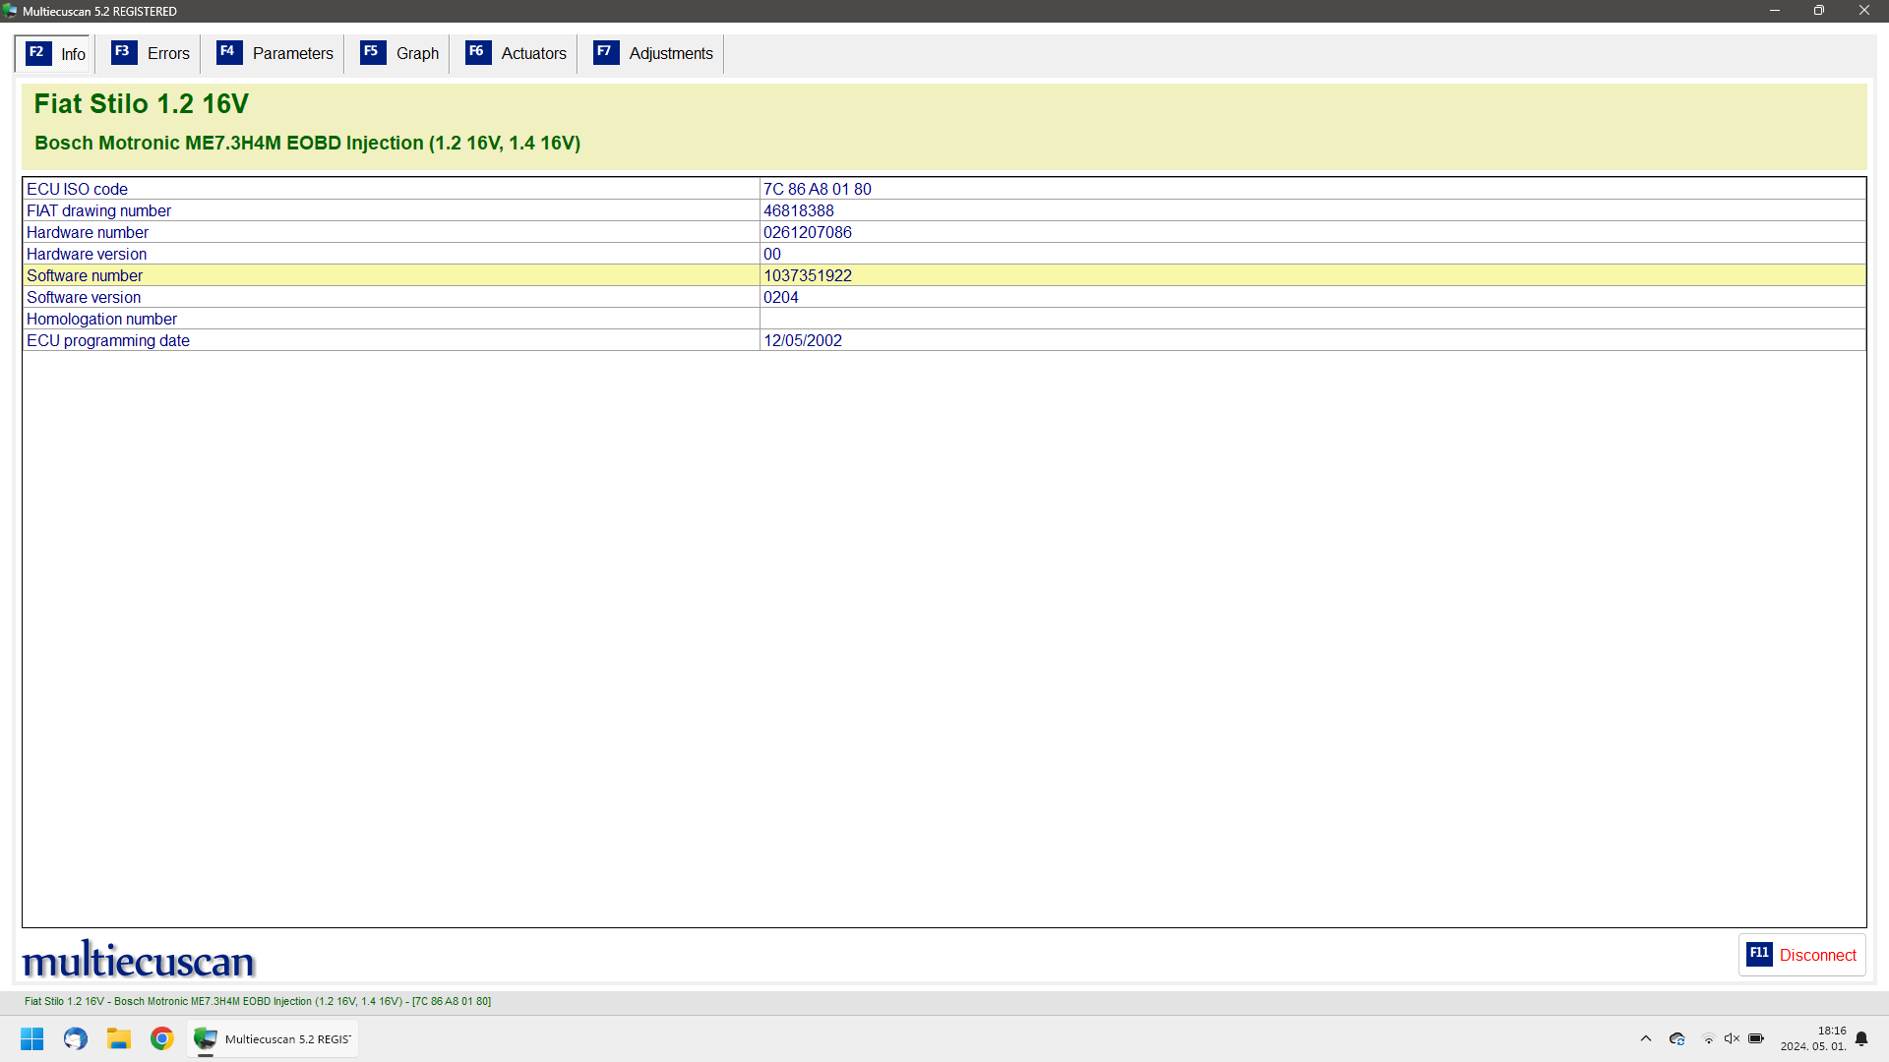Open the Actuators tab

tap(516, 53)
